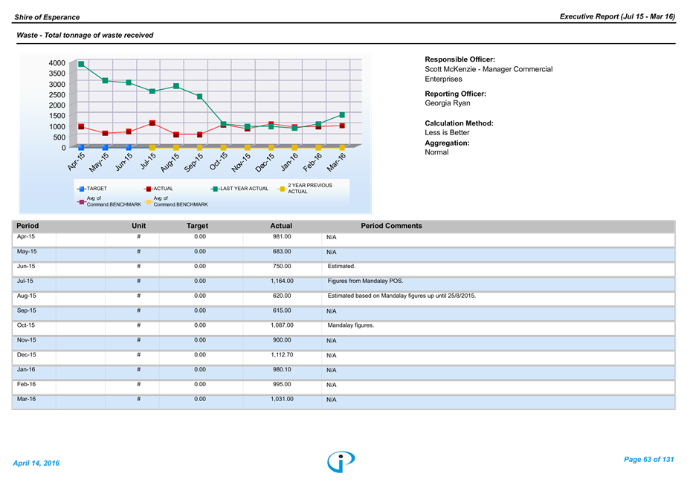Click the "2500" label on the chart y-axis
Viewport: 690px width, 488px height.
click(57, 95)
